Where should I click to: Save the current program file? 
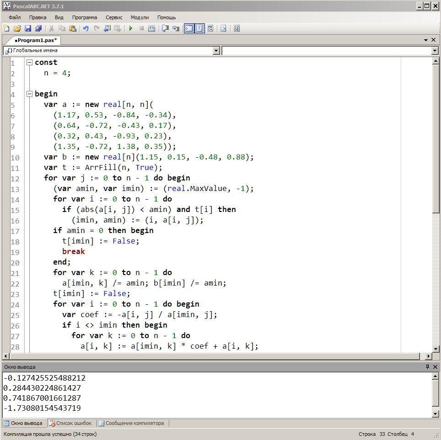click(27, 28)
